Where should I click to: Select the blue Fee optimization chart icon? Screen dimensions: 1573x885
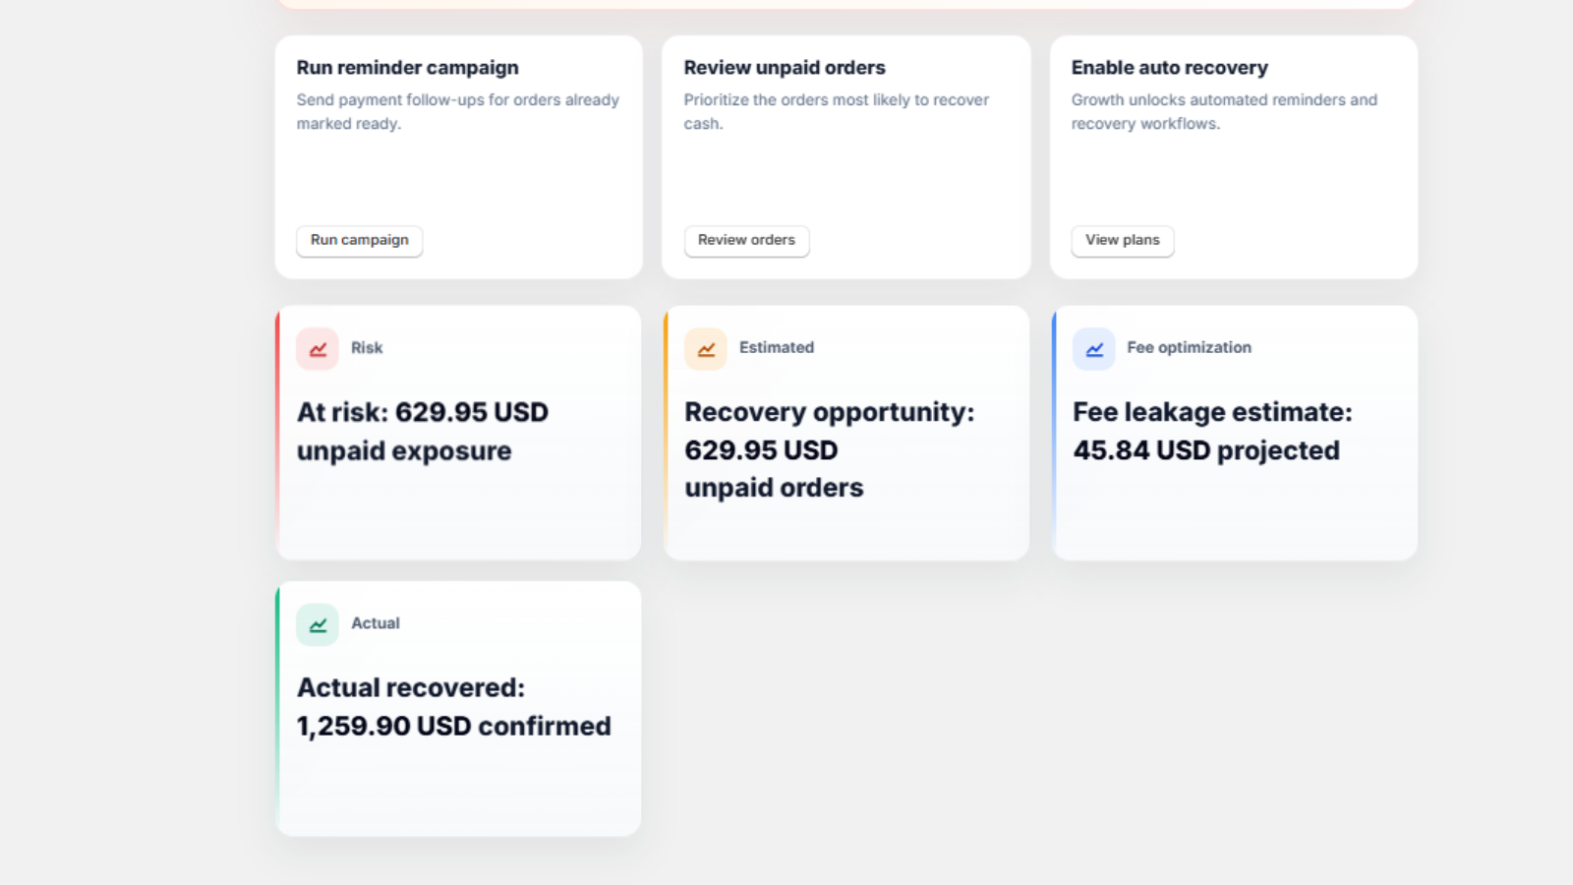(x=1094, y=349)
